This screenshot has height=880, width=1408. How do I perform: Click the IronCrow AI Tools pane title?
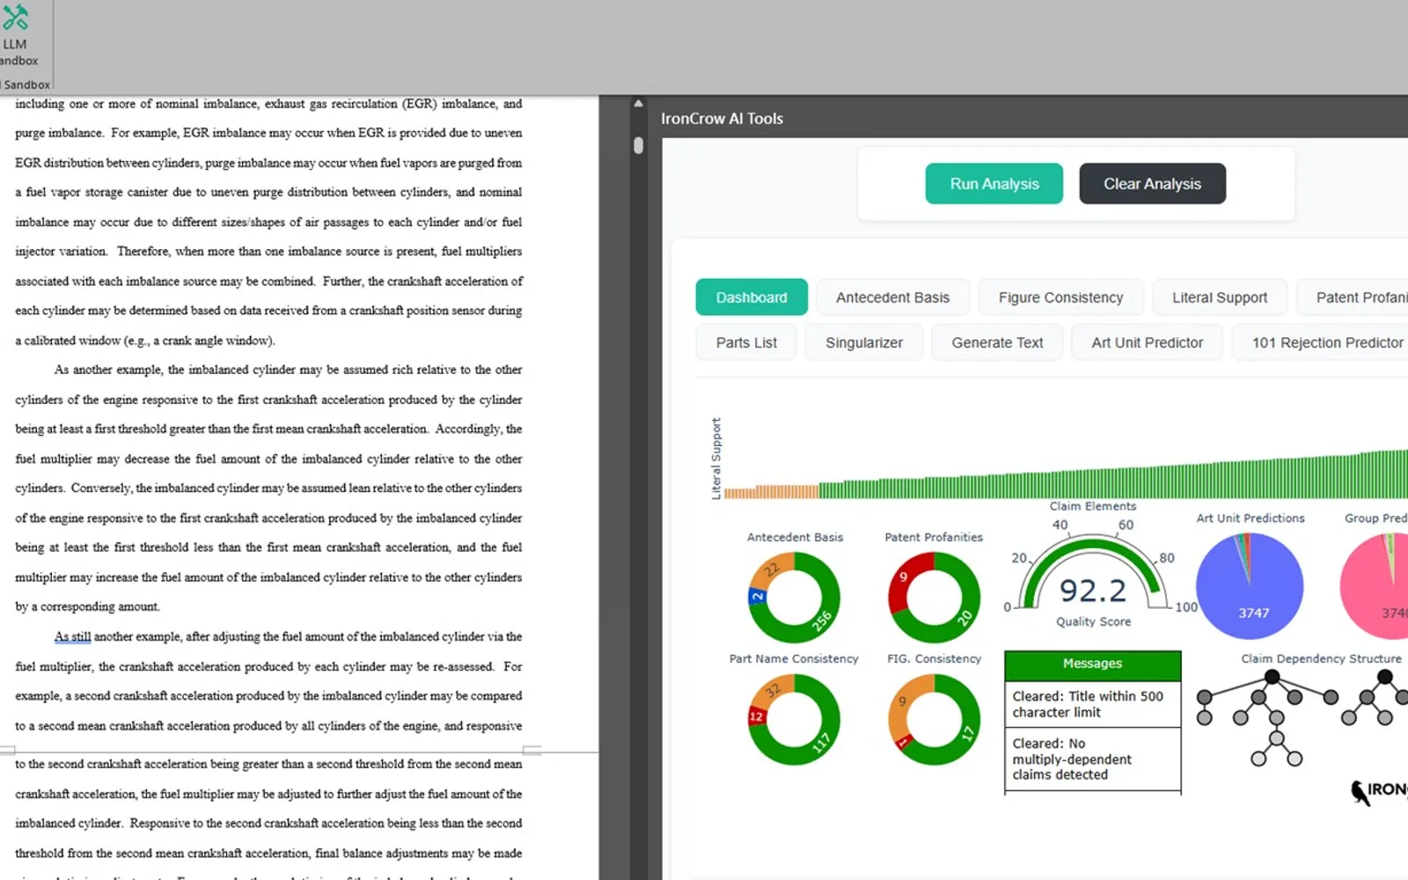tap(722, 119)
